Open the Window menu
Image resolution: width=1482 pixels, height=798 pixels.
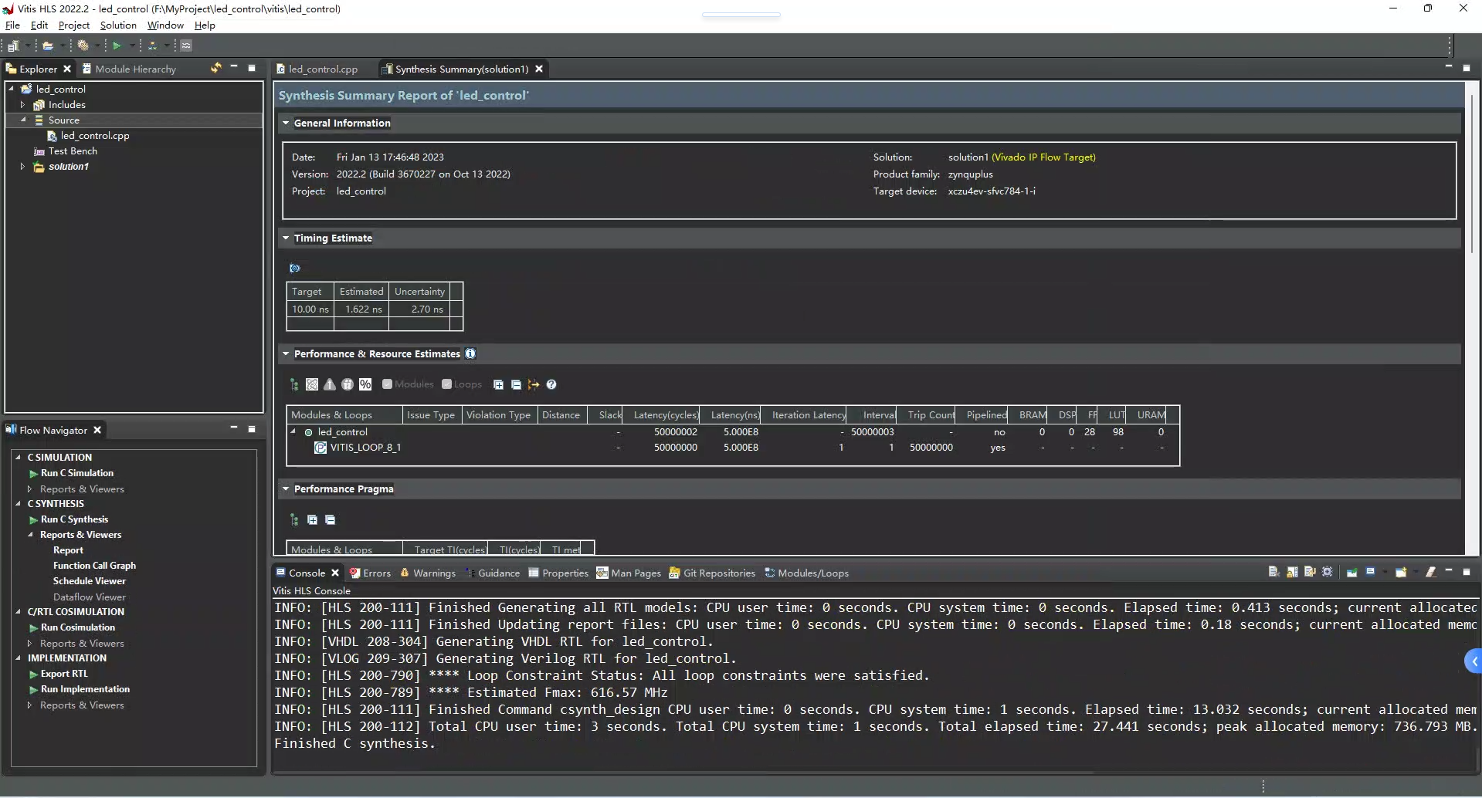pos(165,25)
